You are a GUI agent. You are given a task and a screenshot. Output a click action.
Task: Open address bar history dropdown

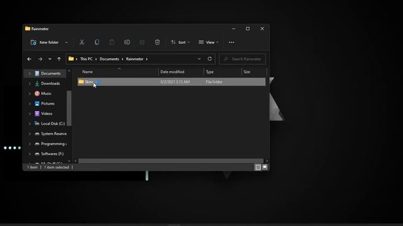[x=199, y=58]
